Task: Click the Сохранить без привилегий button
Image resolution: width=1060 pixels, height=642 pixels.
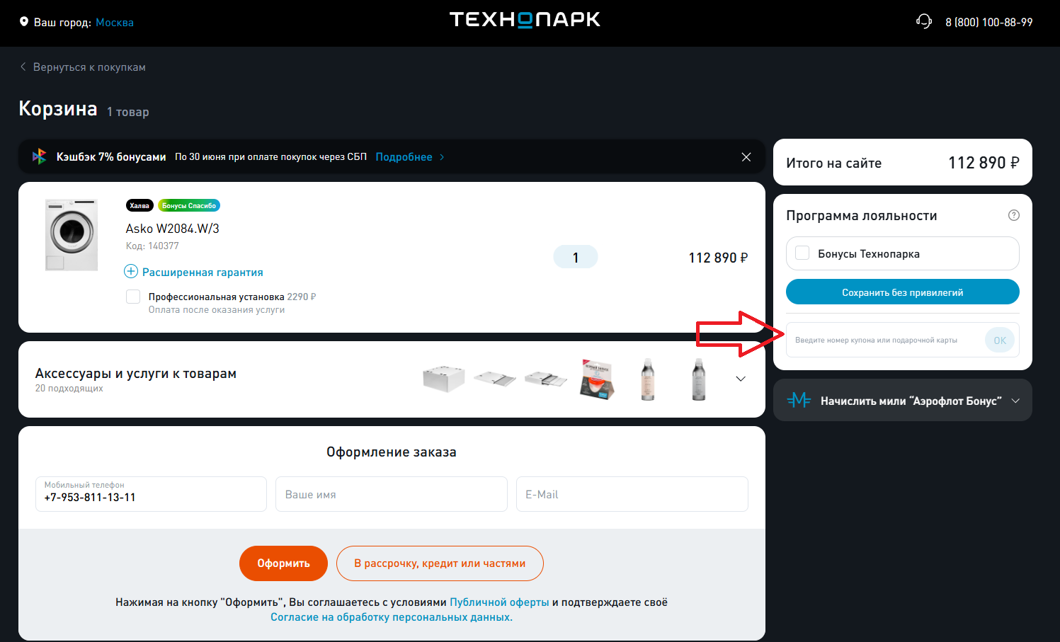Action: [903, 292]
